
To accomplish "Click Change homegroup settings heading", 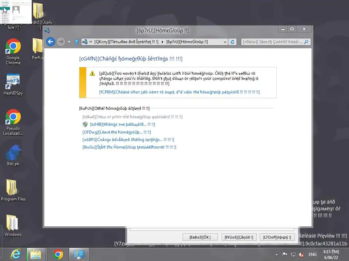I will click(x=131, y=59).
